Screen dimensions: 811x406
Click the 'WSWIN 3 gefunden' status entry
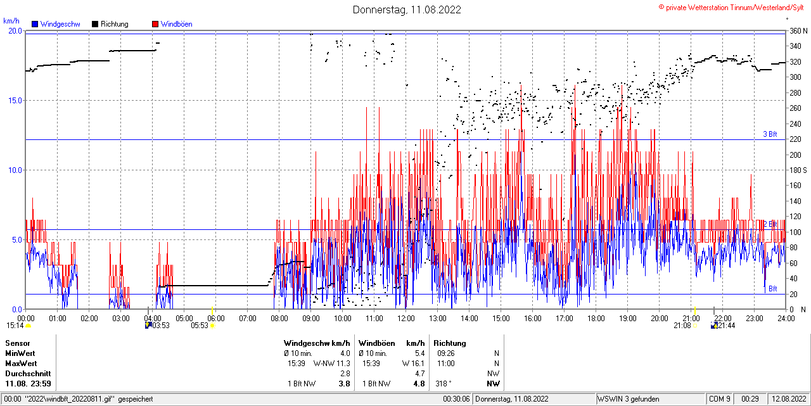click(x=629, y=399)
